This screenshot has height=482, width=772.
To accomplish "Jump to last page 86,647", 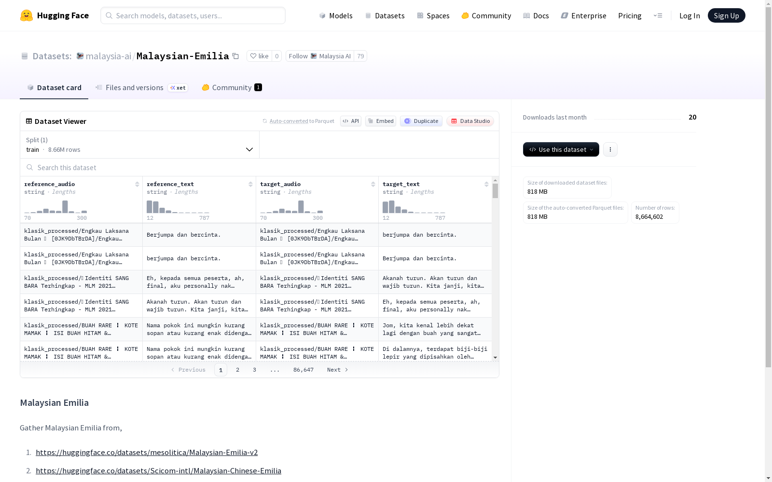I will [303, 370].
